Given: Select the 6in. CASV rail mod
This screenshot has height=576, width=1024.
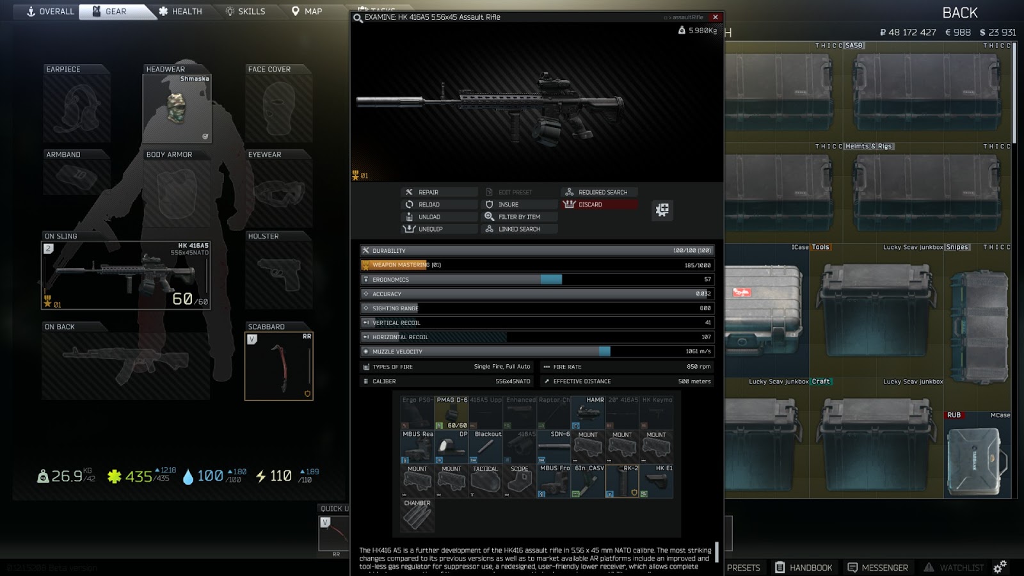Looking at the screenshot, I should [588, 481].
